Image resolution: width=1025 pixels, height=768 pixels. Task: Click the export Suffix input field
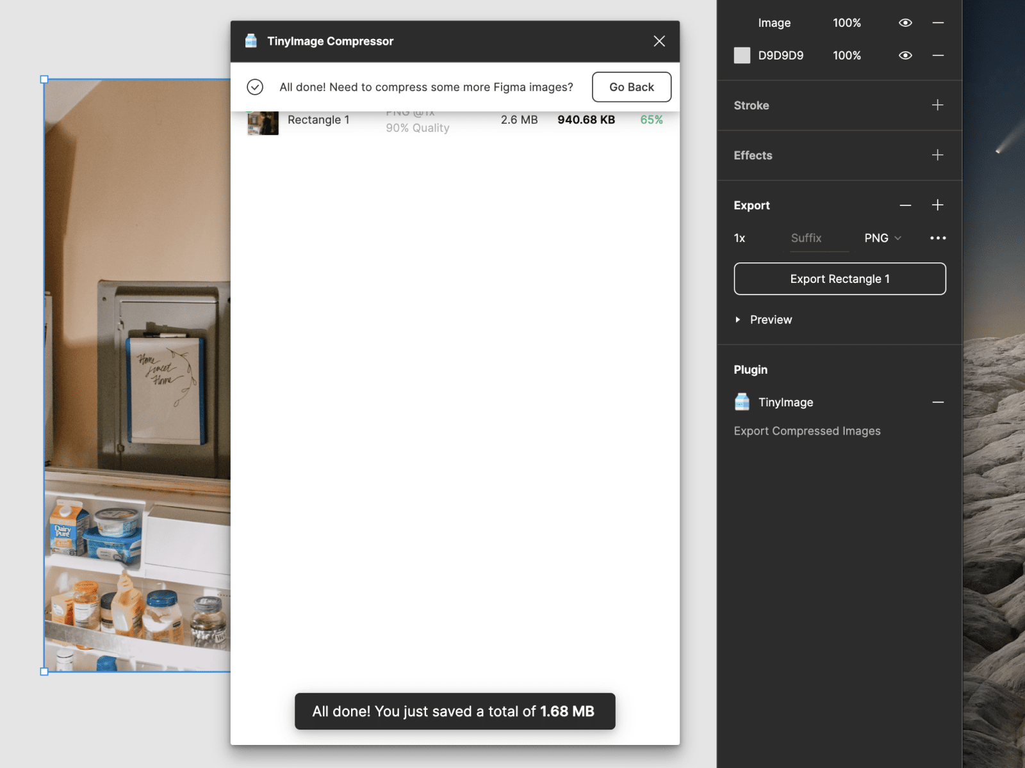[818, 238]
